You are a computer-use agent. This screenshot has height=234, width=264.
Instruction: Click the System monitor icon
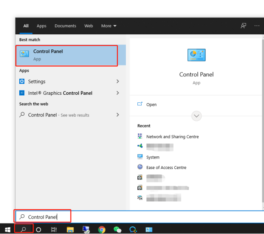pyautogui.click(x=140, y=157)
